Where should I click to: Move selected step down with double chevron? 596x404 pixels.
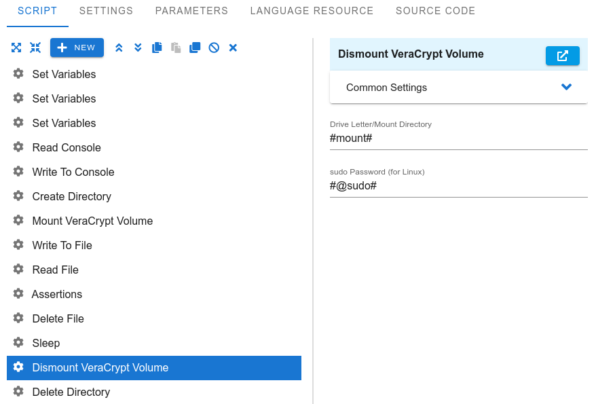tap(138, 48)
